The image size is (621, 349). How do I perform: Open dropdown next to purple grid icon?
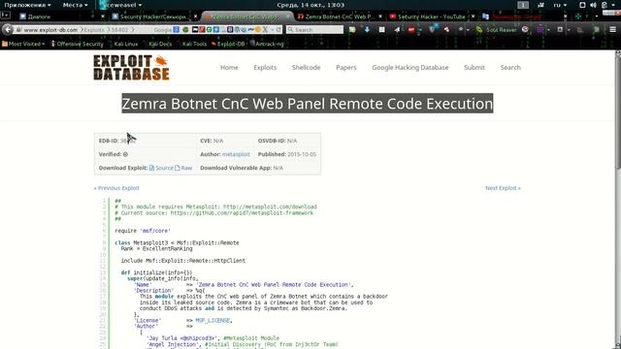tap(548, 30)
